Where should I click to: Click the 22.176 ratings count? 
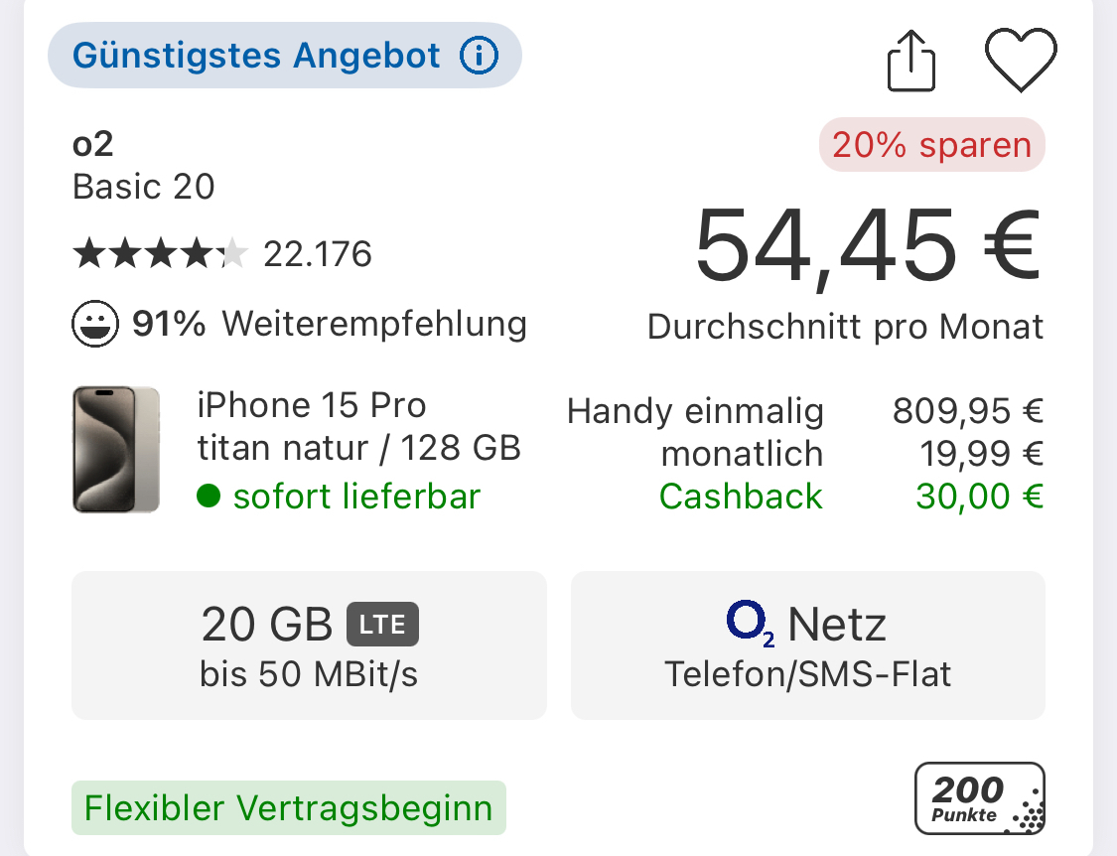click(x=318, y=254)
